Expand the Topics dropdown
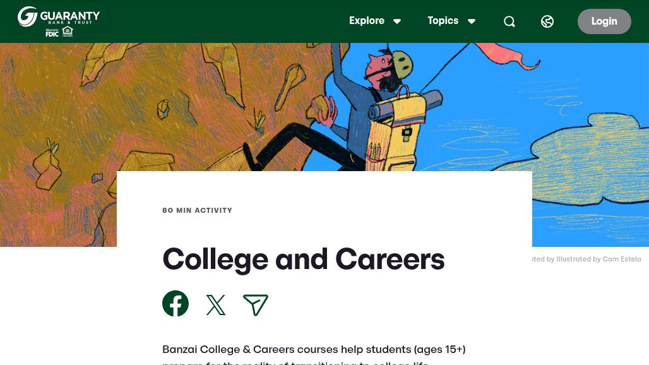This screenshot has width=649, height=365. (451, 21)
